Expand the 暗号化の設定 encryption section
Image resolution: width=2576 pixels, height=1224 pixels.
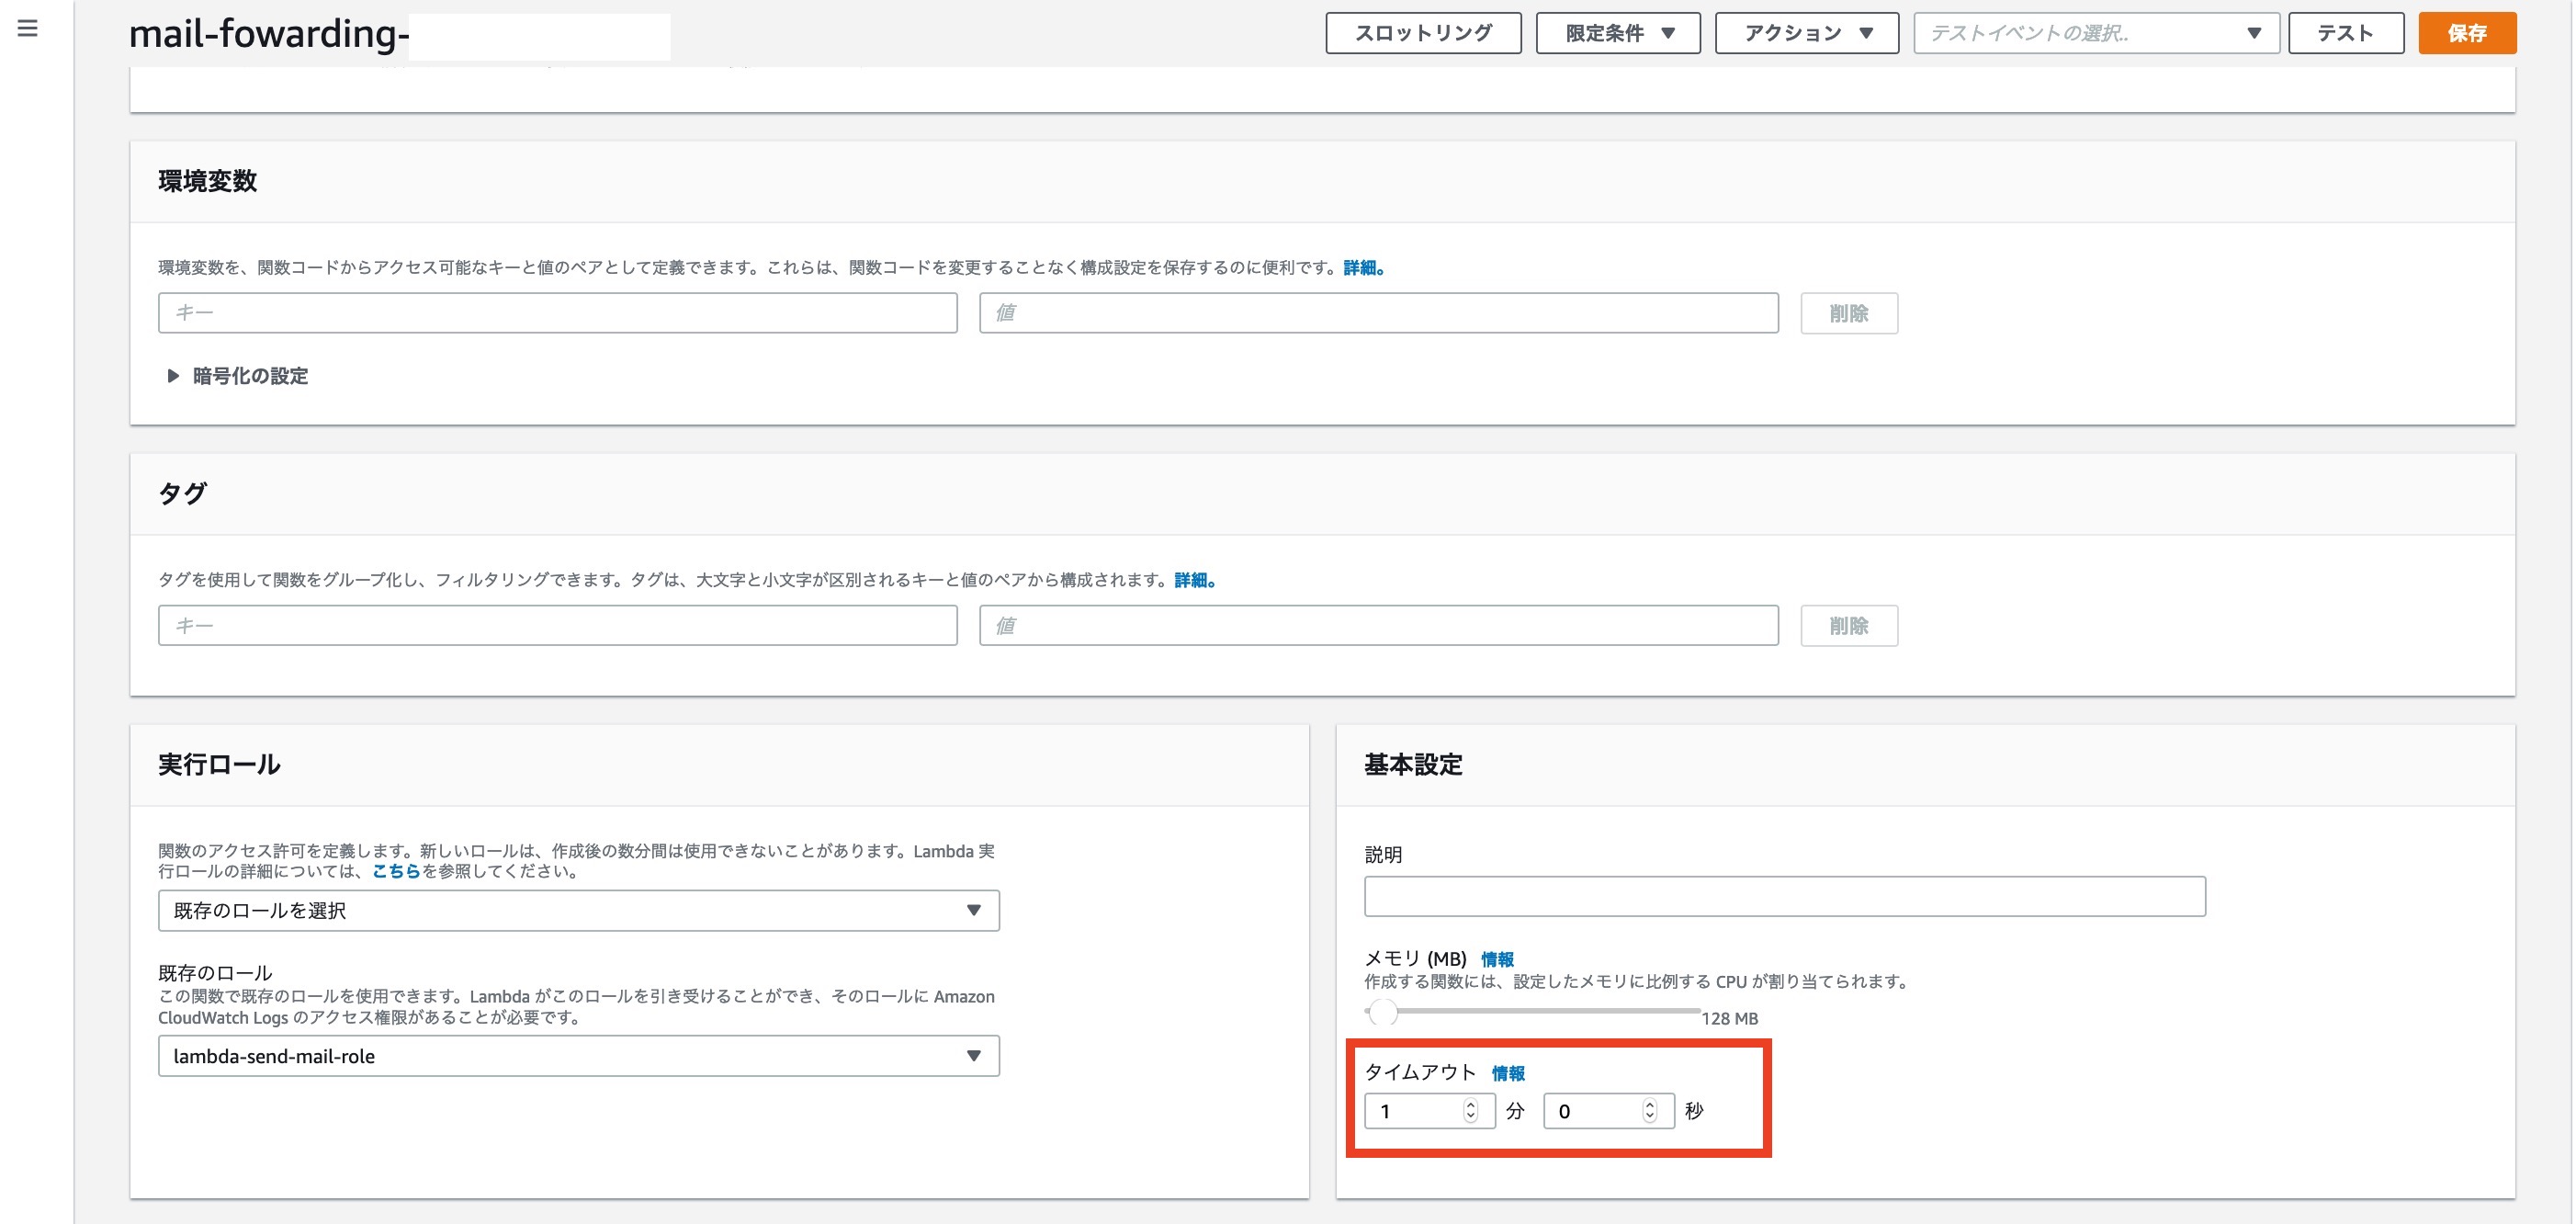tap(238, 376)
